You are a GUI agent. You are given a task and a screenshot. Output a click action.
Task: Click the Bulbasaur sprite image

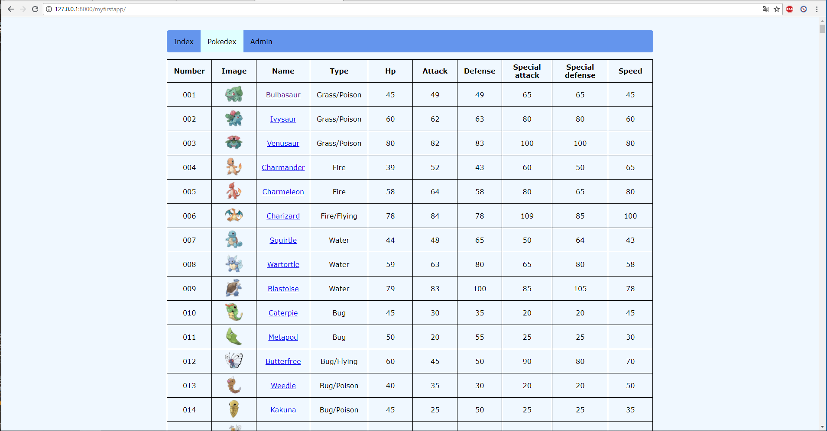[234, 94]
